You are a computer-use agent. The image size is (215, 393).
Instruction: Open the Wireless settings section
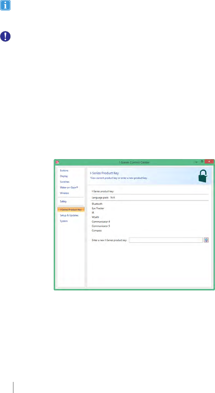tap(64, 193)
